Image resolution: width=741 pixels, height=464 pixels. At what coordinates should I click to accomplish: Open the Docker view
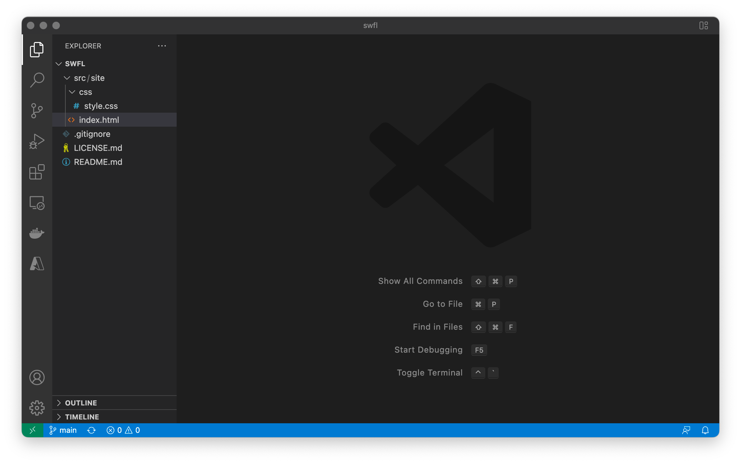37,233
